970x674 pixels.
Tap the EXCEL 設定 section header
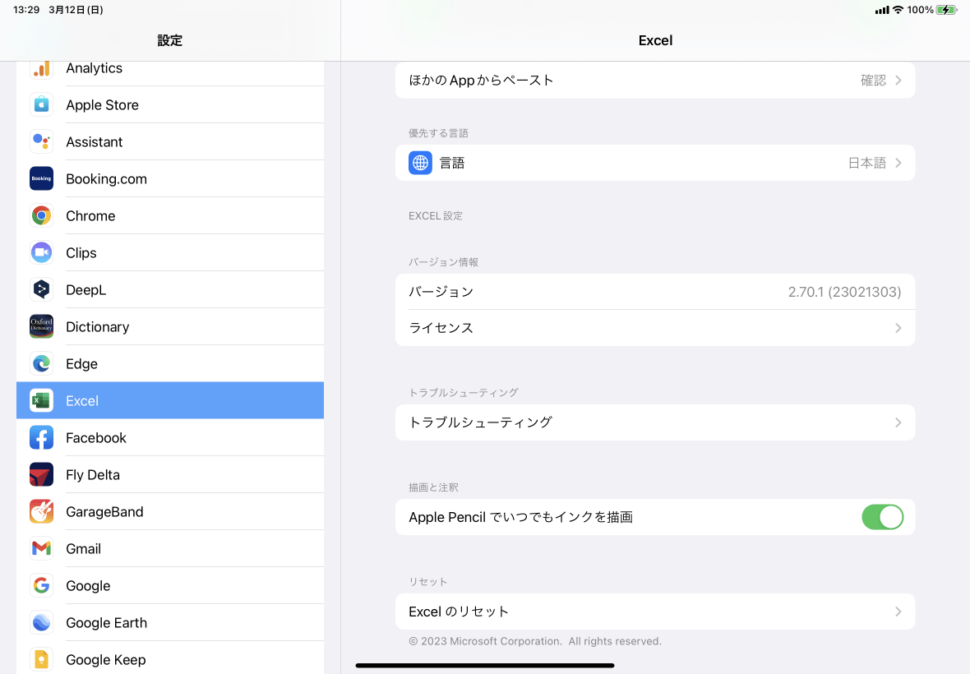point(436,216)
